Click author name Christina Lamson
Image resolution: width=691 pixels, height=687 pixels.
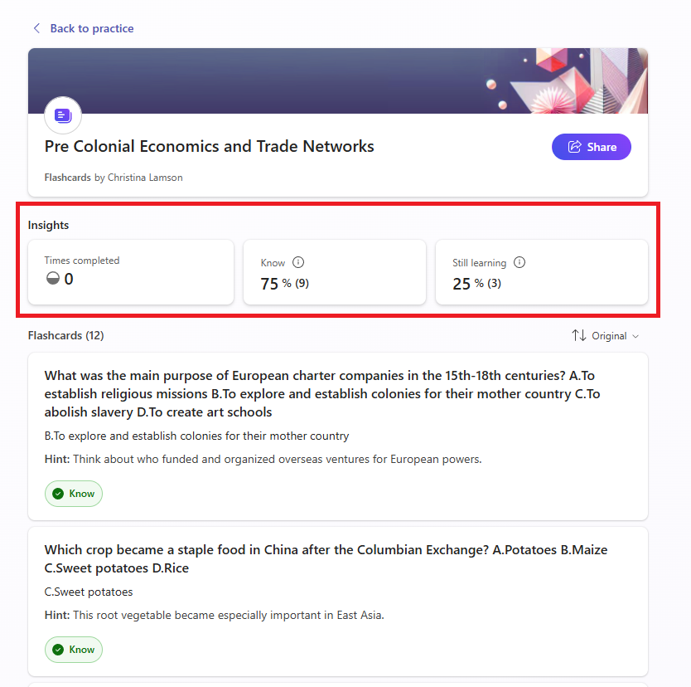click(145, 178)
